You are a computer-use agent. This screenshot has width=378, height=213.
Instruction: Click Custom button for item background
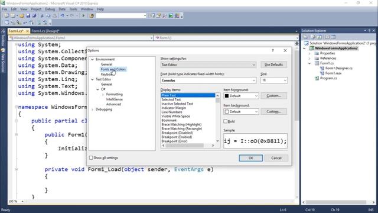point(273,111)
